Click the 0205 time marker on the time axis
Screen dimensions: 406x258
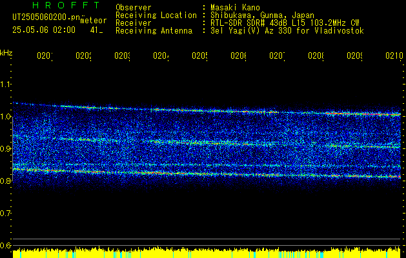tap(199, 55)
